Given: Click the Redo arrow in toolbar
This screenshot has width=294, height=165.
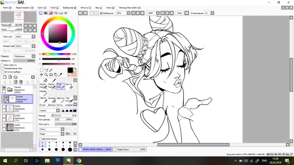Looking at the screenshot, I should click(85, 13).
